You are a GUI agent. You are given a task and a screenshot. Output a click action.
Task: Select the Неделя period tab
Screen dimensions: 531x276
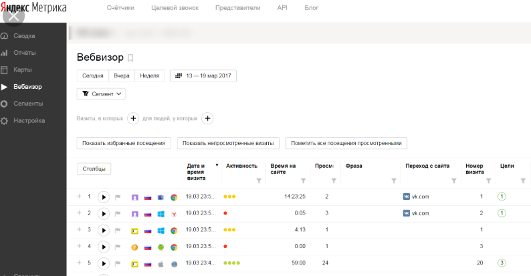click(x=150, y=76)
